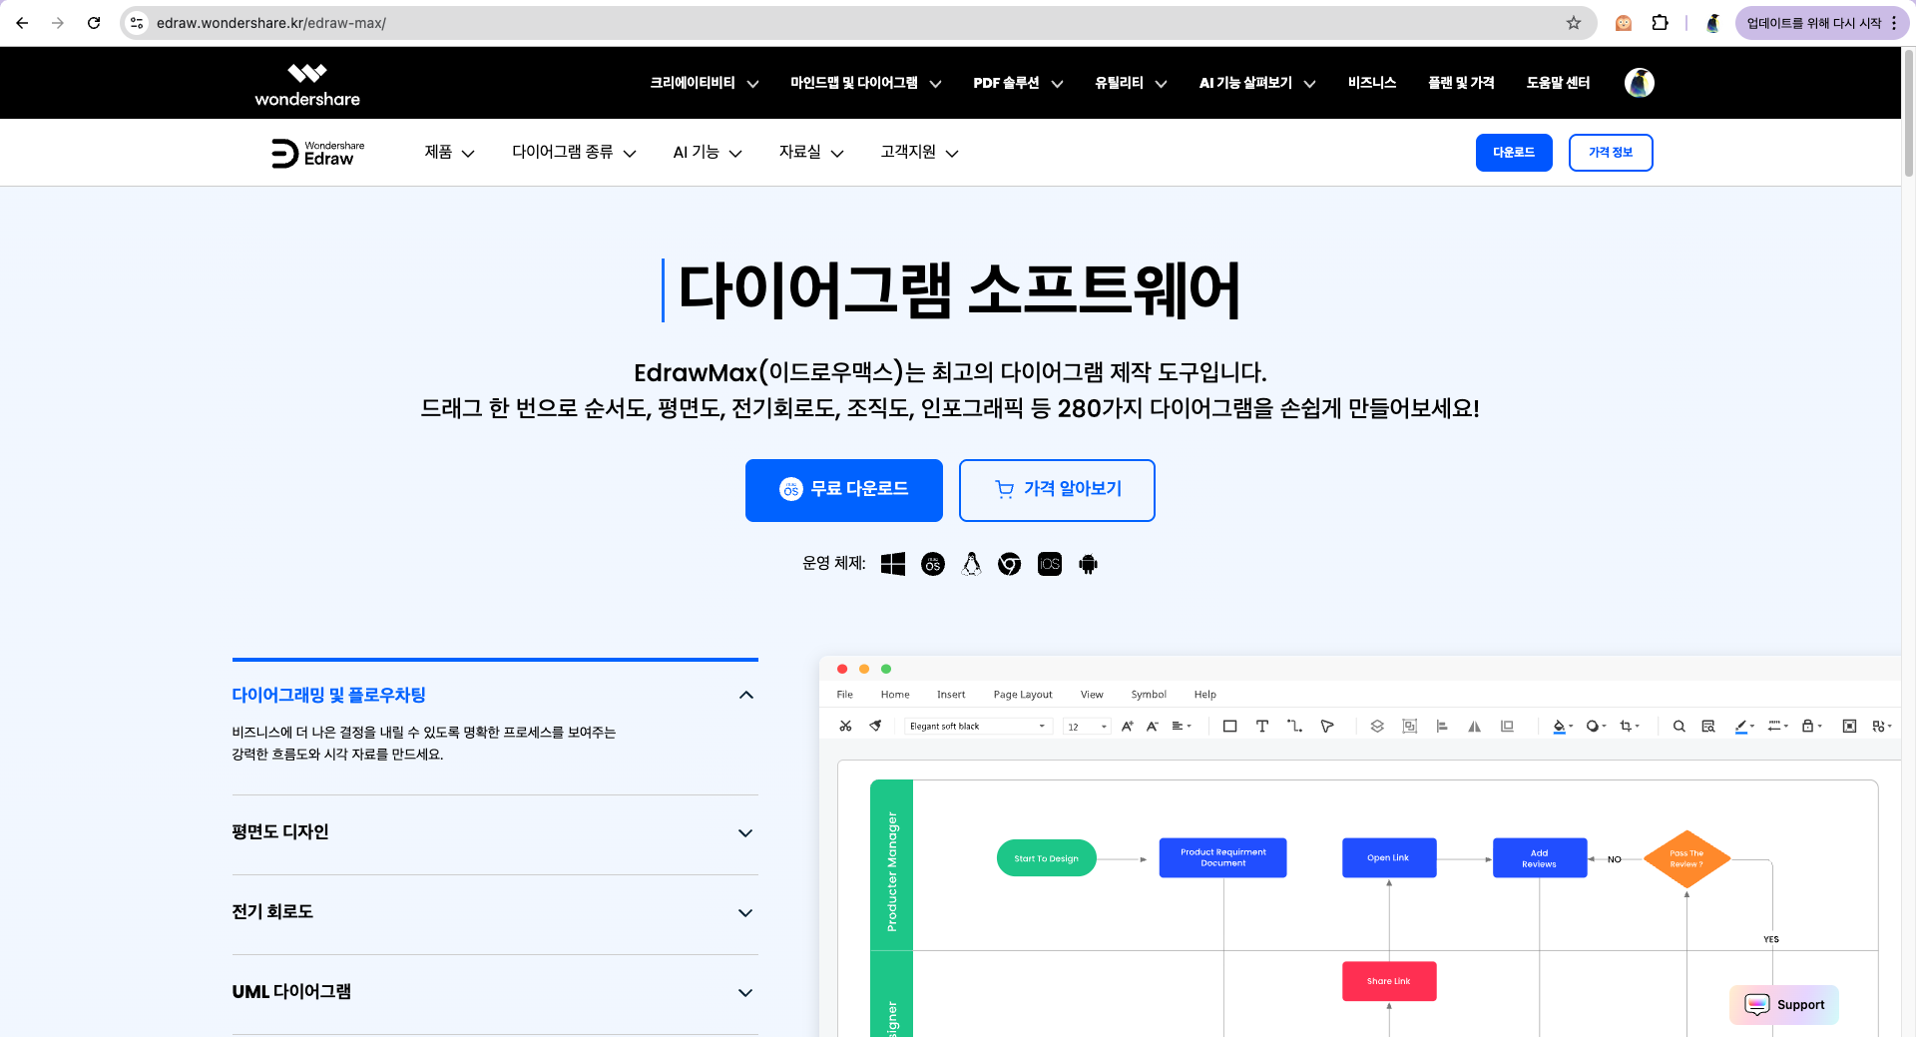Open the browser extensions puzzle icon
This screenshot has height=1037, width=1916.
pos(1661,23)
